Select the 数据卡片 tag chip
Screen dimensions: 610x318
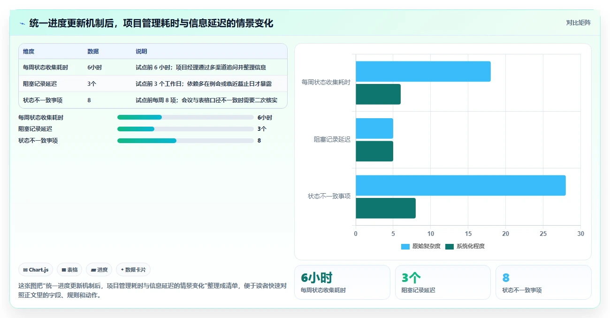point(133,270)
